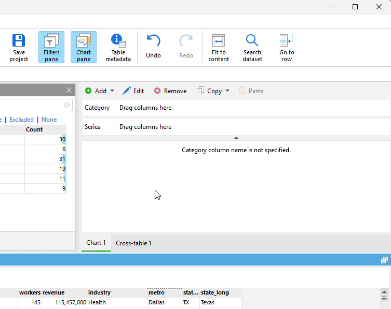Viewport: 391px width, 309px height.
Task: Apply Fit to content
Action: point(219,47)
